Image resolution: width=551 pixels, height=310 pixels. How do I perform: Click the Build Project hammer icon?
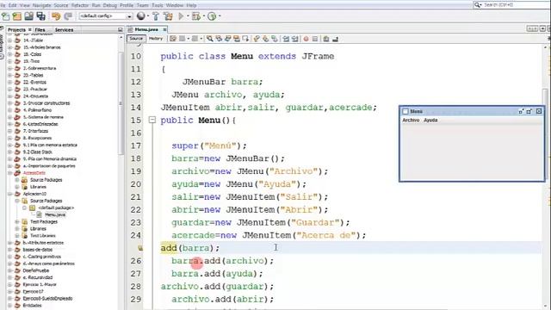point(156,16)
